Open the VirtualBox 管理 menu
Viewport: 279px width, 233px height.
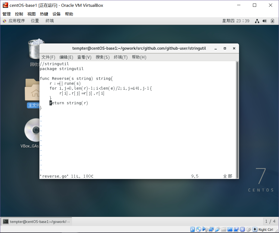click(7, 14)
